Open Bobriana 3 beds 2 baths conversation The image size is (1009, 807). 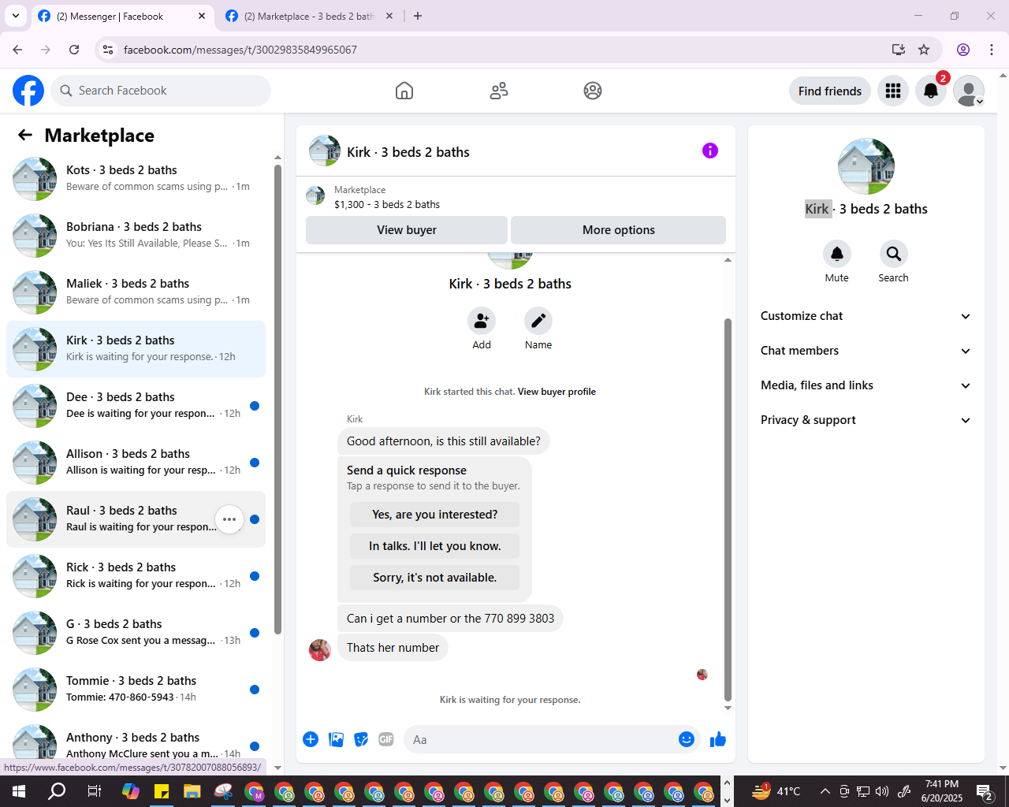(x=136, y=236)
